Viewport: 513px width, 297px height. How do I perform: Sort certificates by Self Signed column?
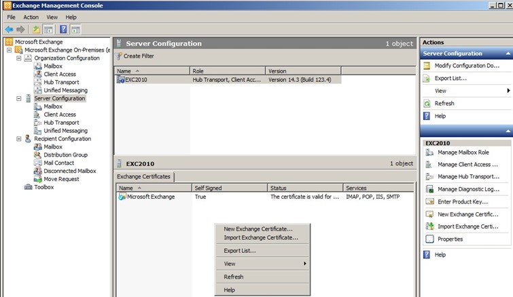[x=230, y=188]
